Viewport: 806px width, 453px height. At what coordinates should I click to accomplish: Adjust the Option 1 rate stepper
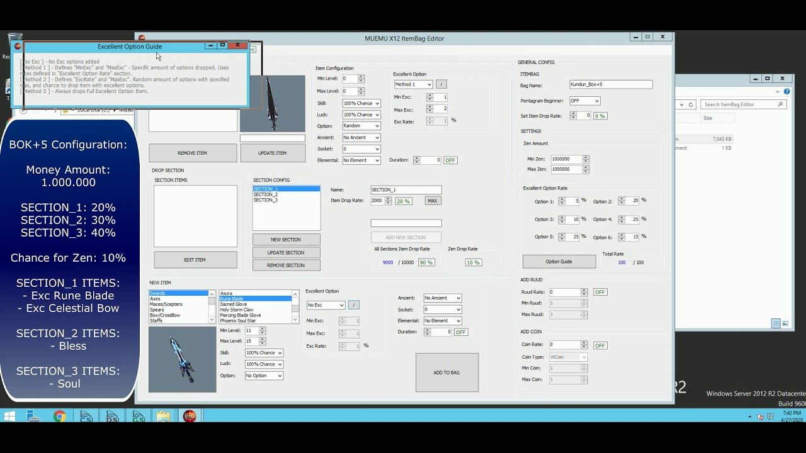[x=562, y=201]
